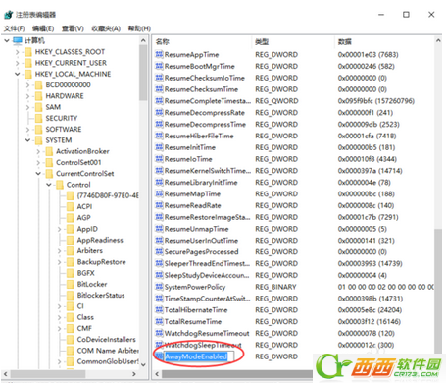Expand the HKEY_CLASSES_ROOT tree node
Viewport: 446px width, 383px height.
point(18,52)
